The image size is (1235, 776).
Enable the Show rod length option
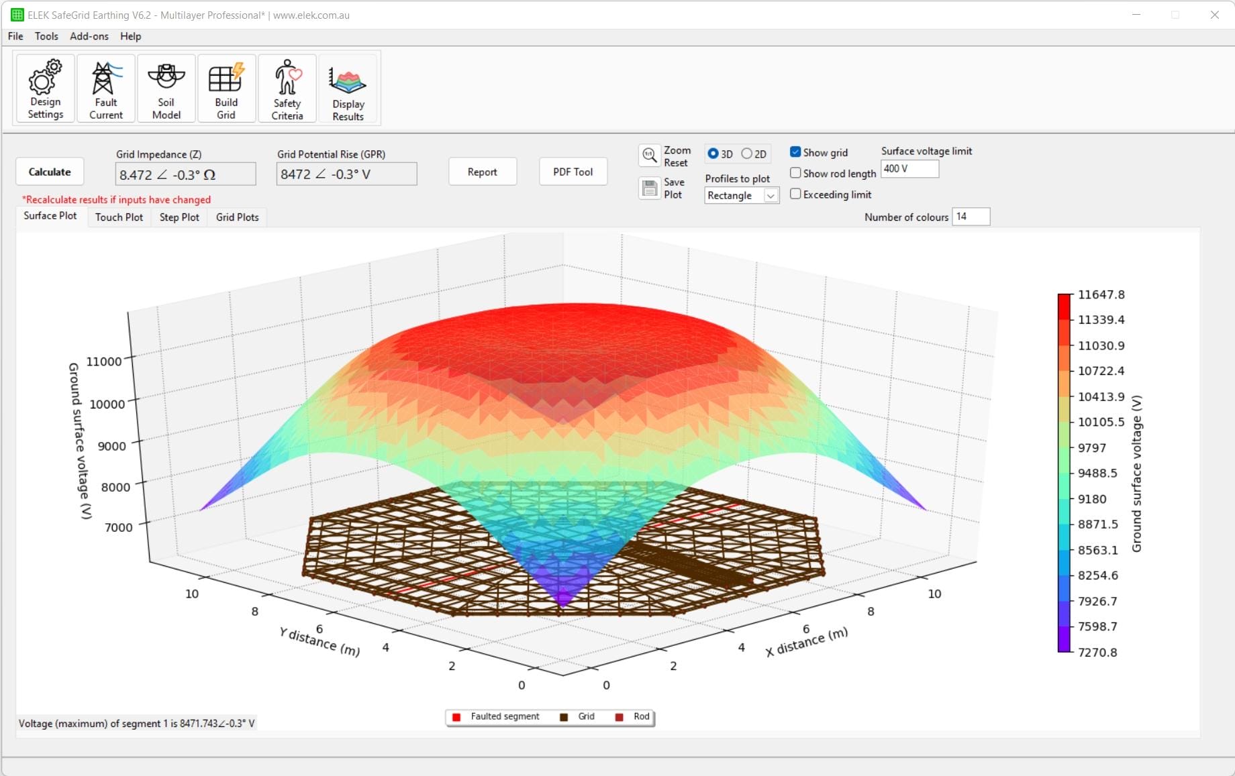coord(795,173)
